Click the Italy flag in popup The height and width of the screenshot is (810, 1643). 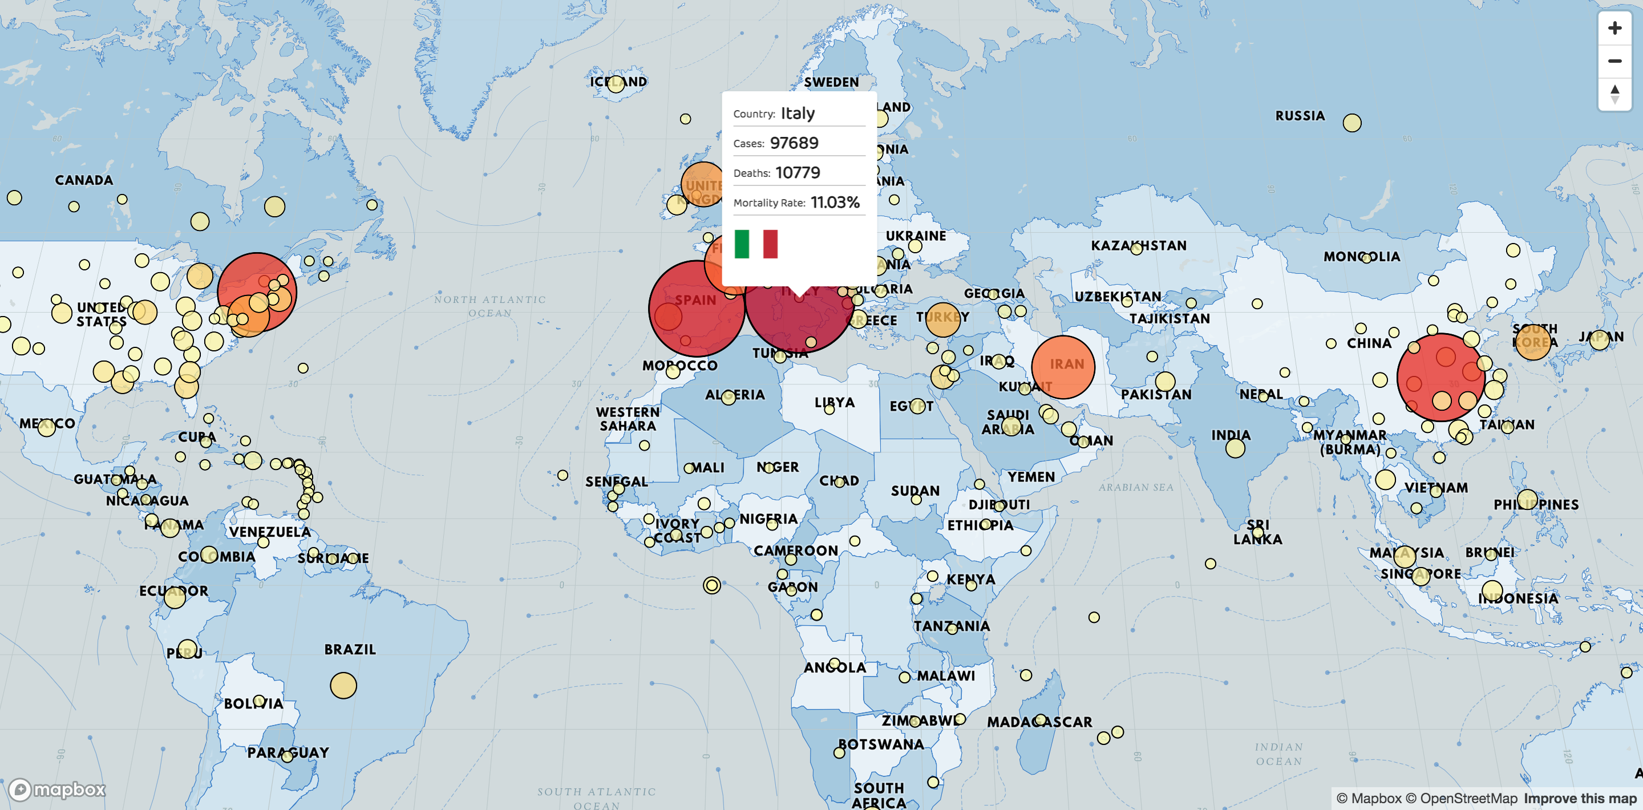click(x=756, y=244)
